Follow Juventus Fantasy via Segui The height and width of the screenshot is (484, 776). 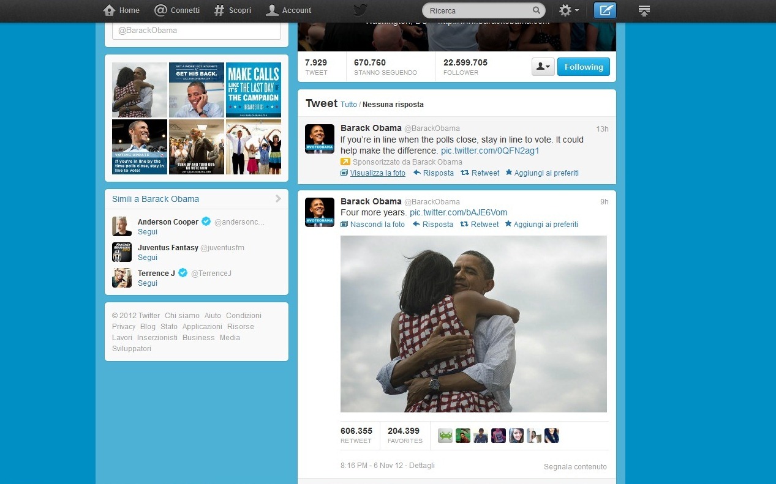pos(148,258)
